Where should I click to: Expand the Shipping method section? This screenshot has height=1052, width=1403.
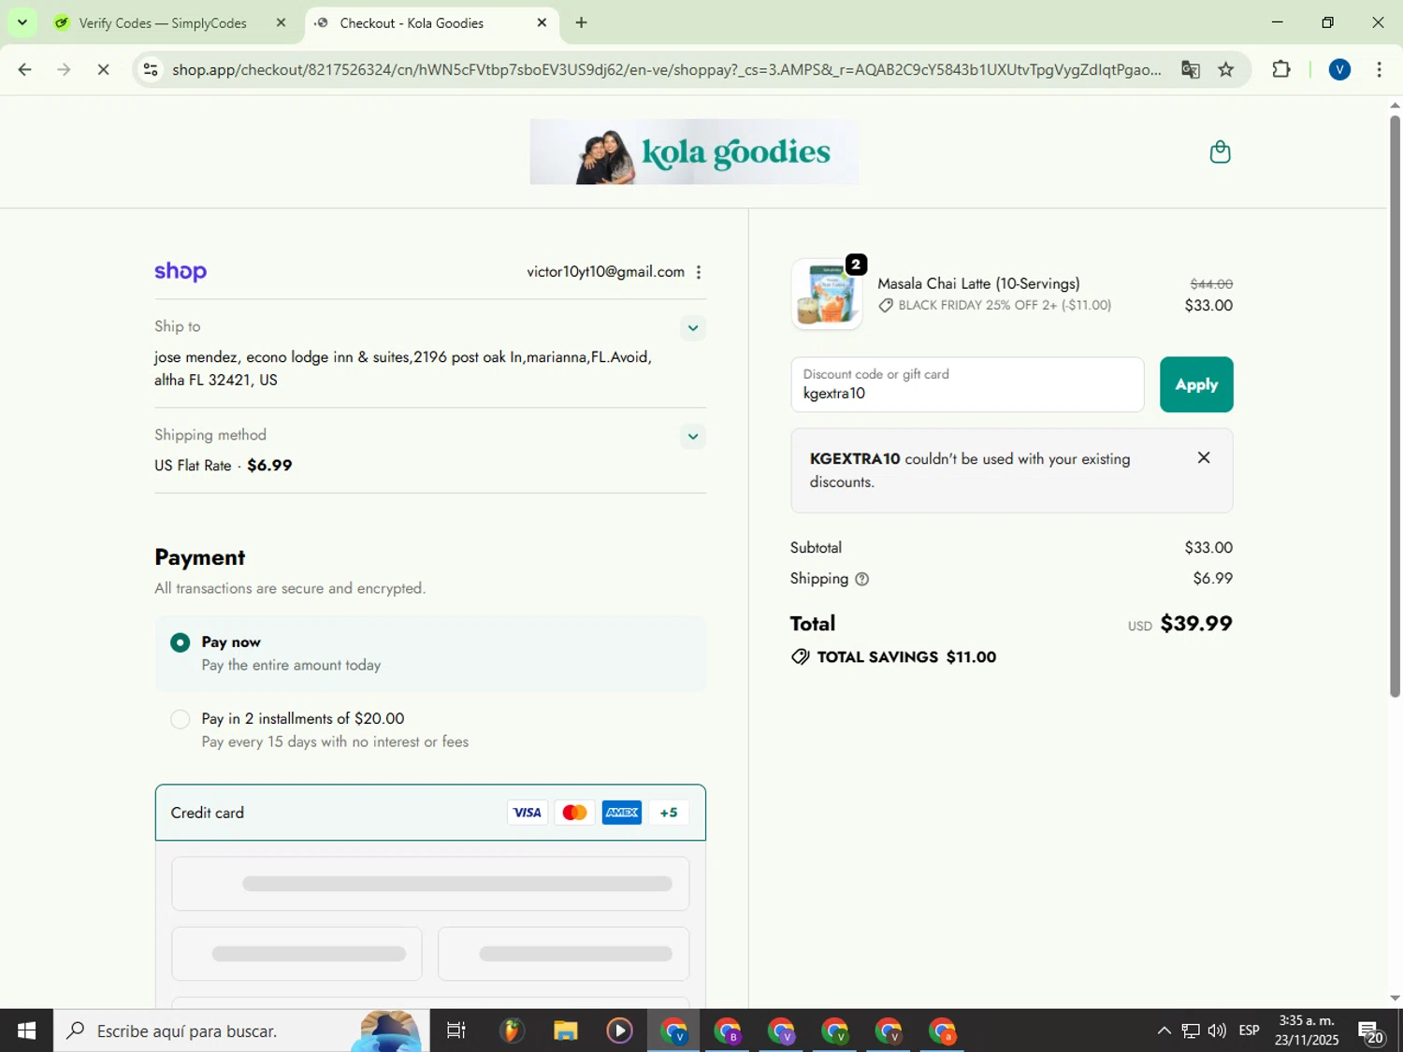click(x=692, y=437)
